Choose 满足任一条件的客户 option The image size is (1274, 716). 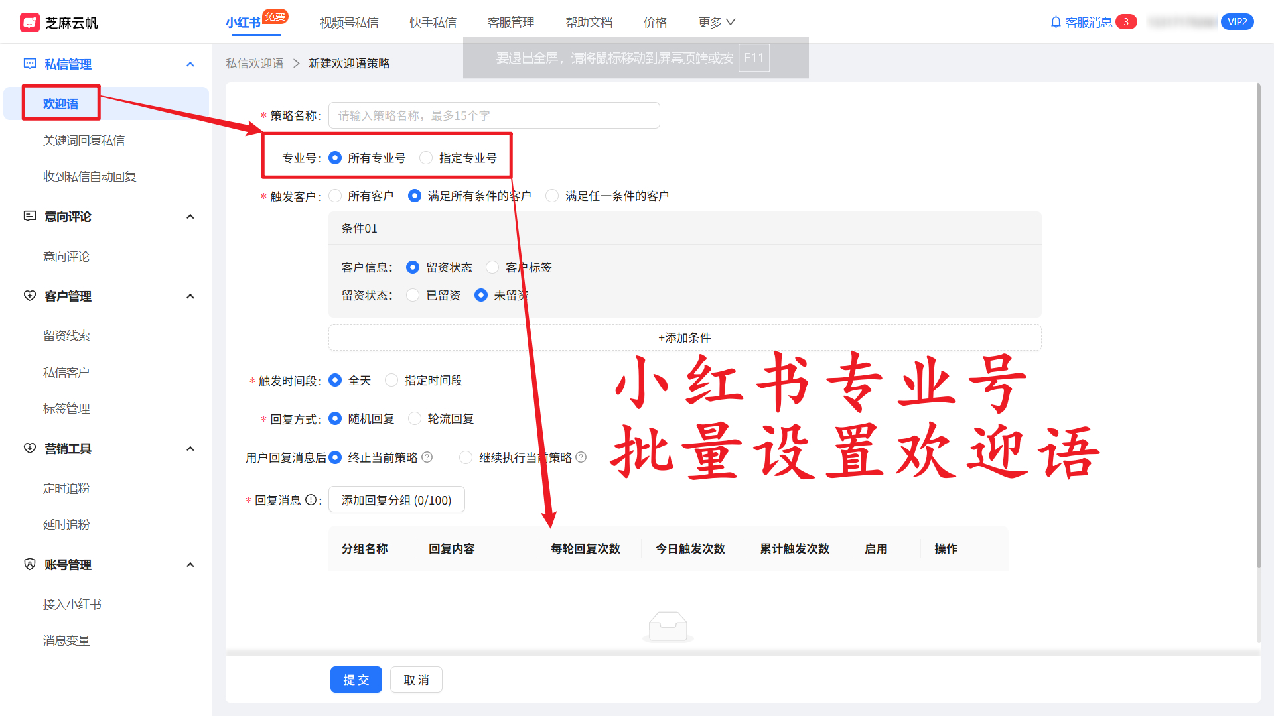553,196
